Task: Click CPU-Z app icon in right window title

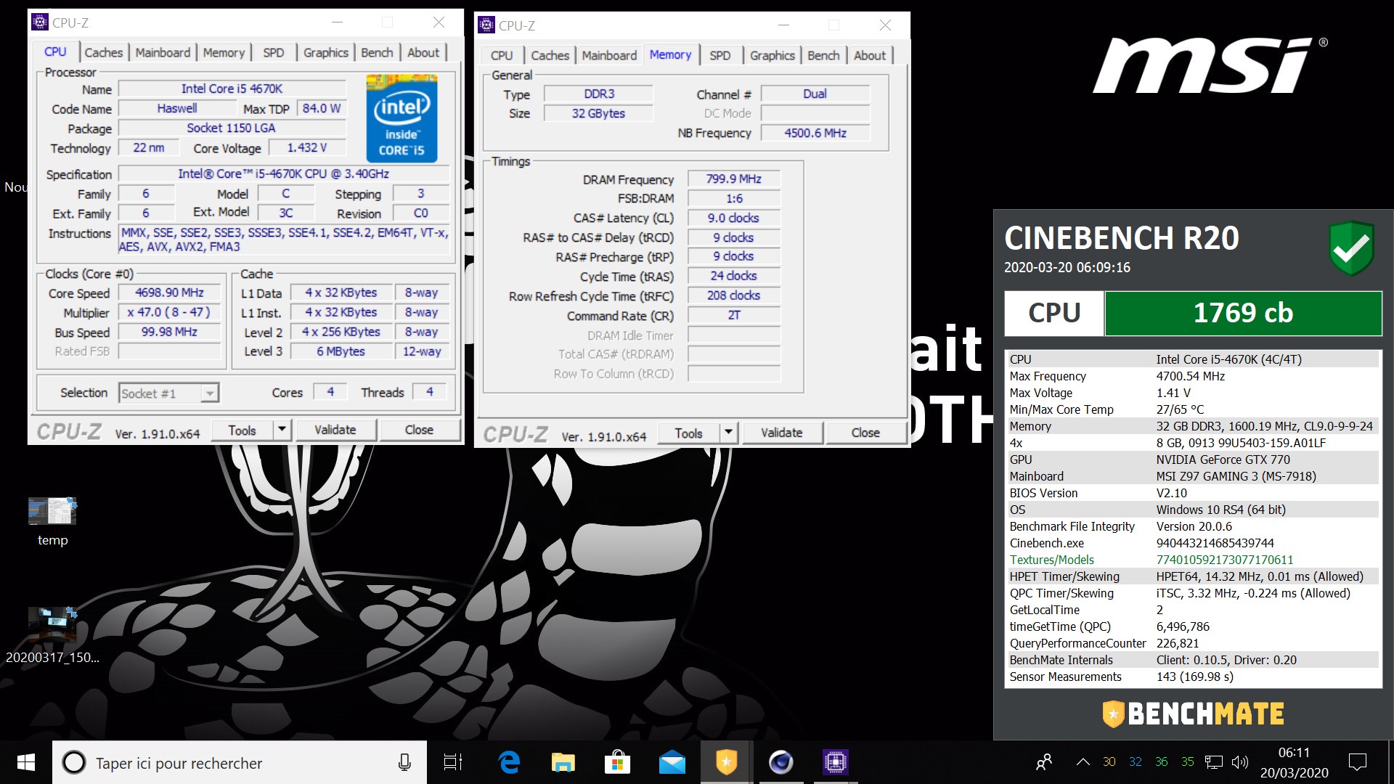Action: coord(487,25)
